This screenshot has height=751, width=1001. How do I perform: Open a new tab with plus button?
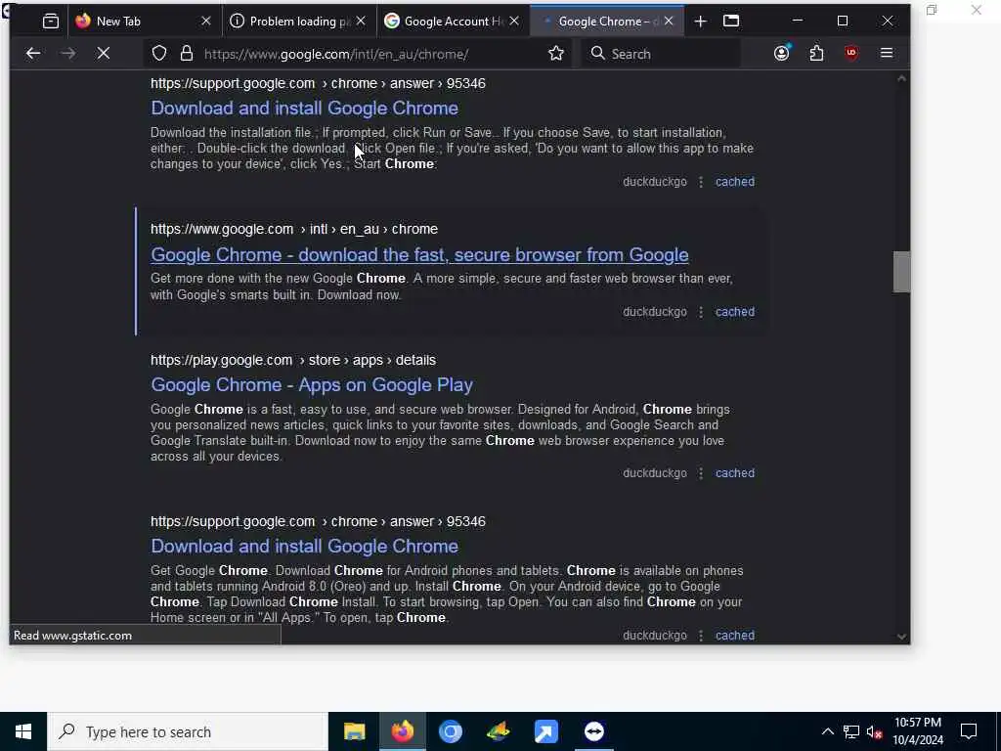(x=700, y=22)
